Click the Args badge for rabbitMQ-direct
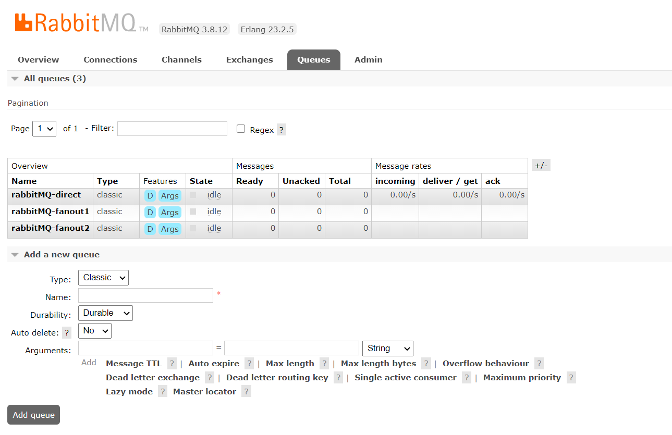Image resolution: width=672 pixels, height=435 pixels. [170, 196]
